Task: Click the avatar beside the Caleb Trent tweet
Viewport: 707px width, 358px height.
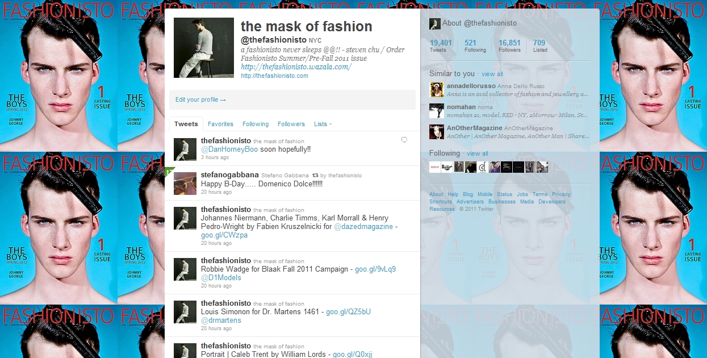Action: tap(185, 350)
